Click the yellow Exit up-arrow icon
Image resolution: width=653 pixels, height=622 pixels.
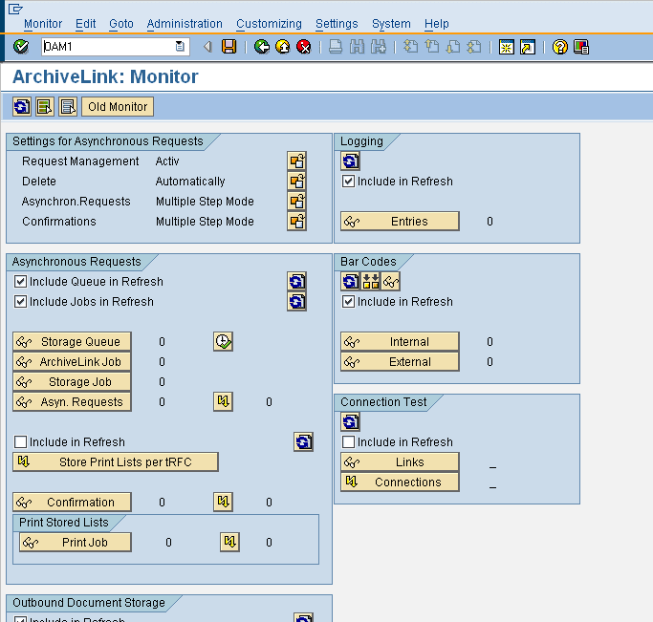coord(283,47)
